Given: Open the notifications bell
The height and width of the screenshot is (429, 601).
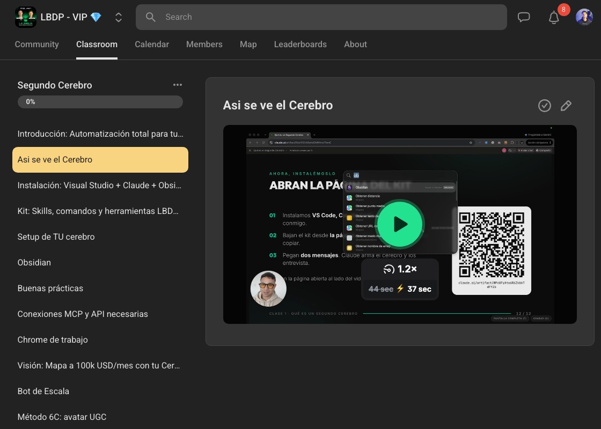Looking at the screenshot, I should pos(554,17).
